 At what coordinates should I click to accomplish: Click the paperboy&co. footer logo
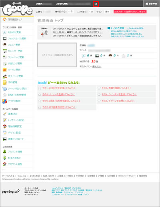(11, 191)
